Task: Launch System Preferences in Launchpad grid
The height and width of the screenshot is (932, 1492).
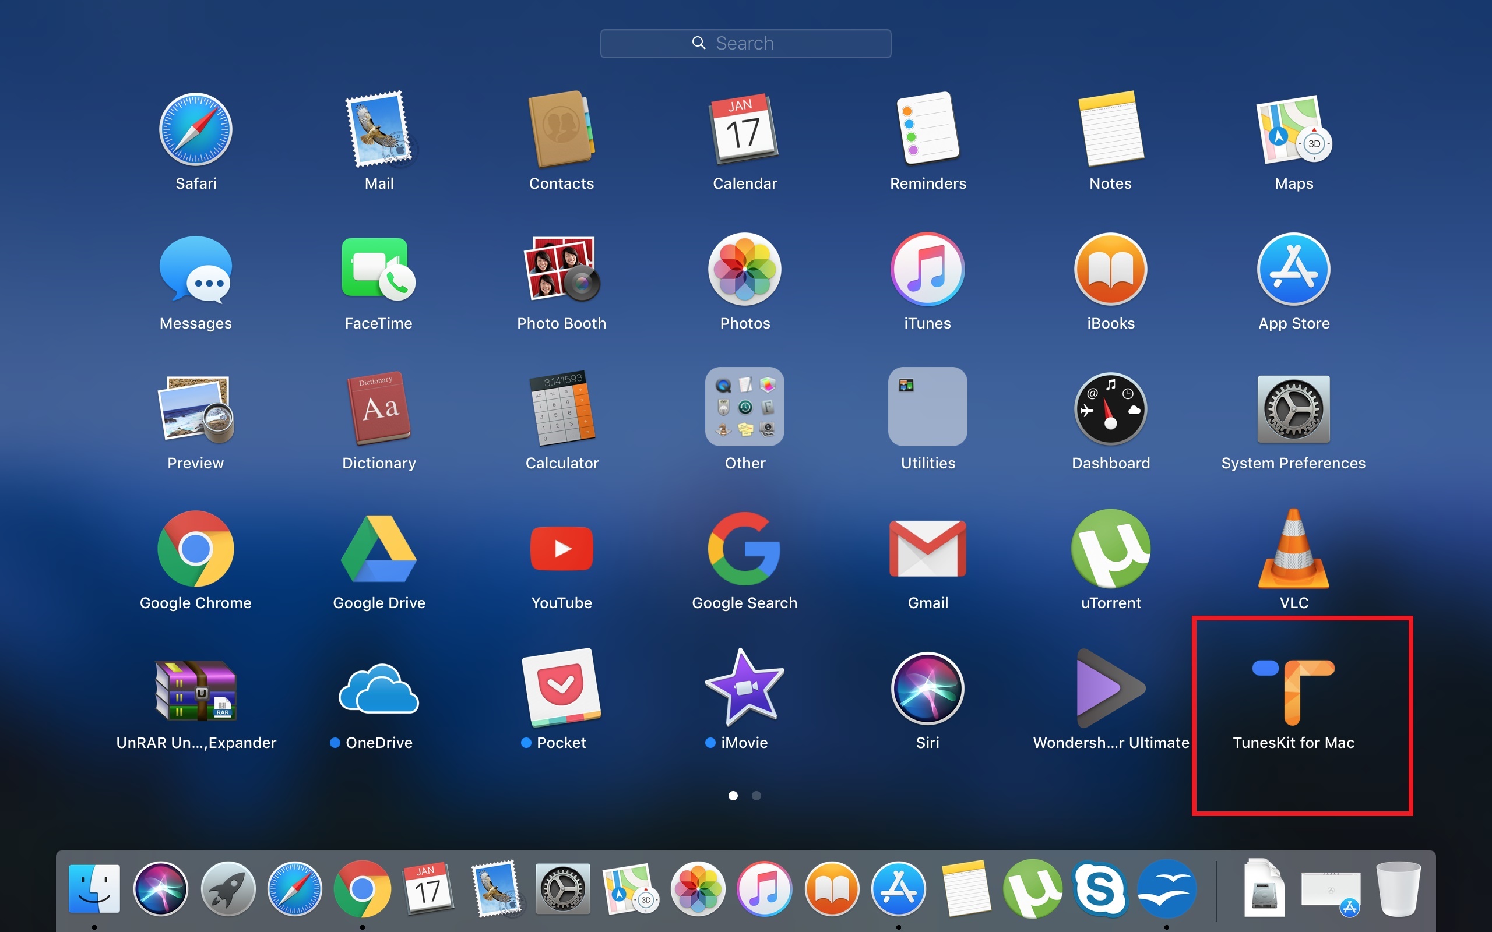Action: click(1293, 409)
